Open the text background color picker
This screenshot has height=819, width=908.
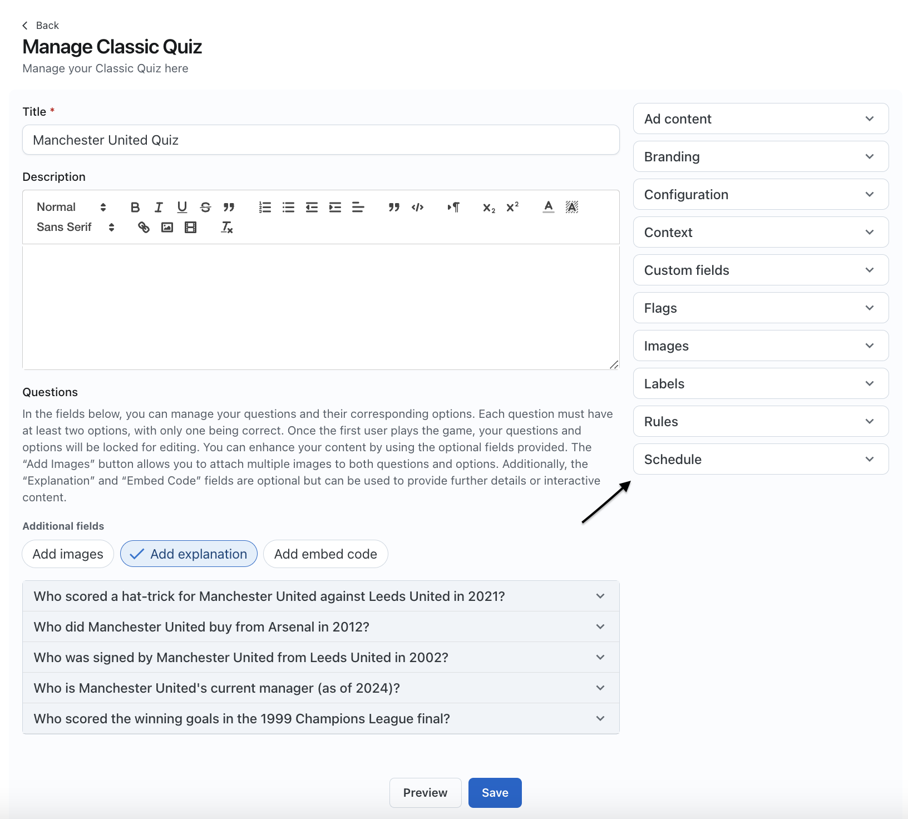[x=572, y=207]
